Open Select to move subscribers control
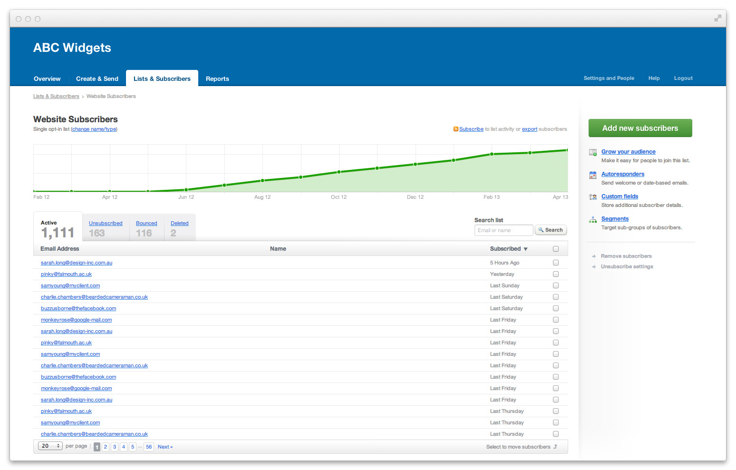The image size is (736, 470). (522, 447)
